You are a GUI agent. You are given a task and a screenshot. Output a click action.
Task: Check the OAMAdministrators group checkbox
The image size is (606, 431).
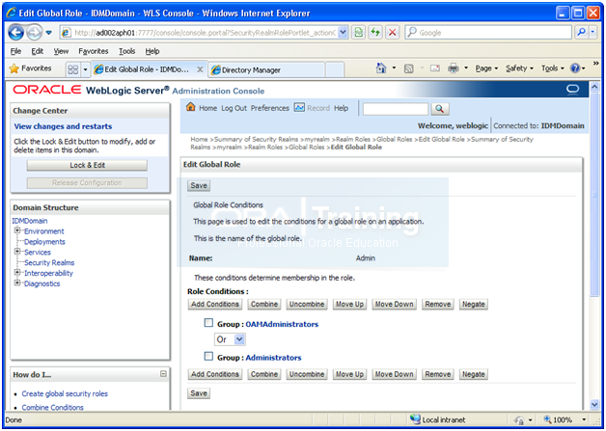pyautogui.click(x=208, y=322)
